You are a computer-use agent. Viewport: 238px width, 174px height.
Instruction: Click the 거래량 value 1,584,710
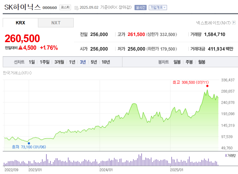[215, 34]
